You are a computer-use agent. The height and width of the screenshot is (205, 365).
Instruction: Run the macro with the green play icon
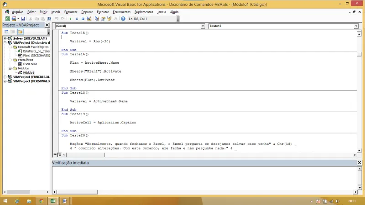point(70,19)
